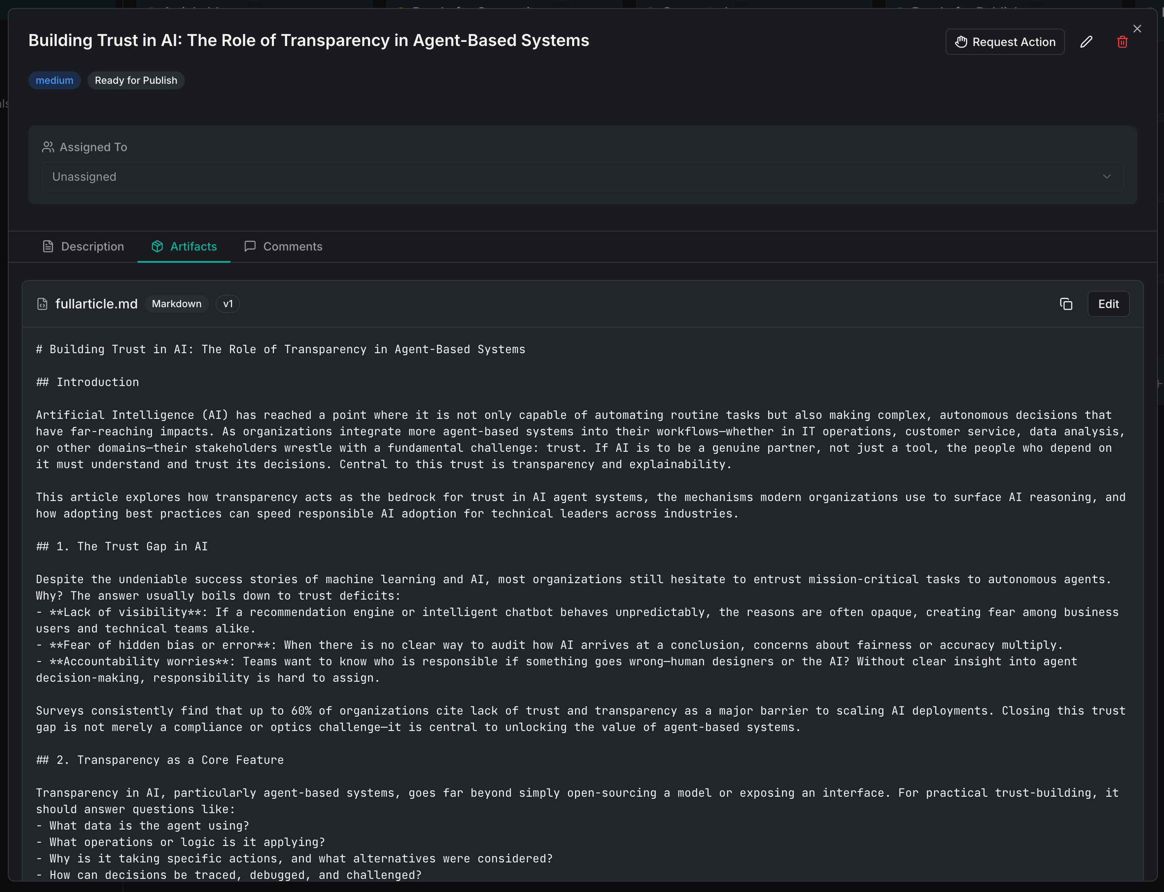The width and height of the screenshot is (1164, 892).
Task: Click the Artifacts cube icon
Action: click(157, 246)
